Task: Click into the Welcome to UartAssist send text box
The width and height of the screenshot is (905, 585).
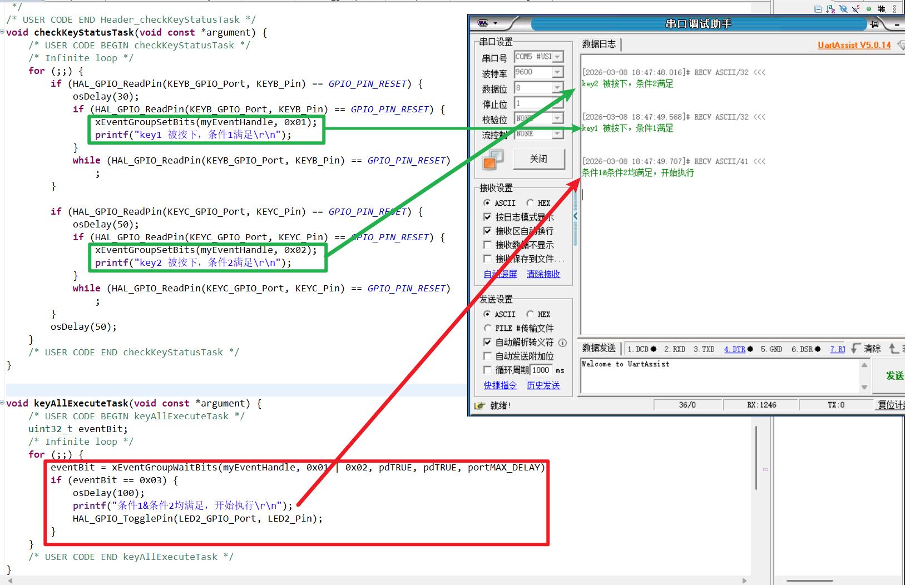Action: [x=720, y=376]
